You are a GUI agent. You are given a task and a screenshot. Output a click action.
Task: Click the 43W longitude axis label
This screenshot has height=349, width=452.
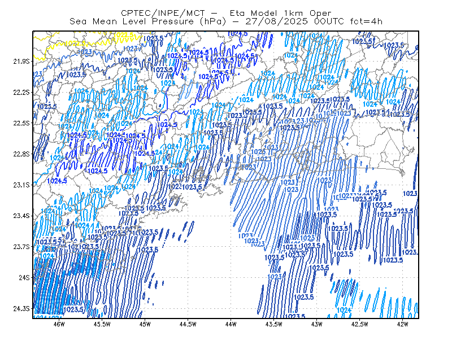coord(317,324)
